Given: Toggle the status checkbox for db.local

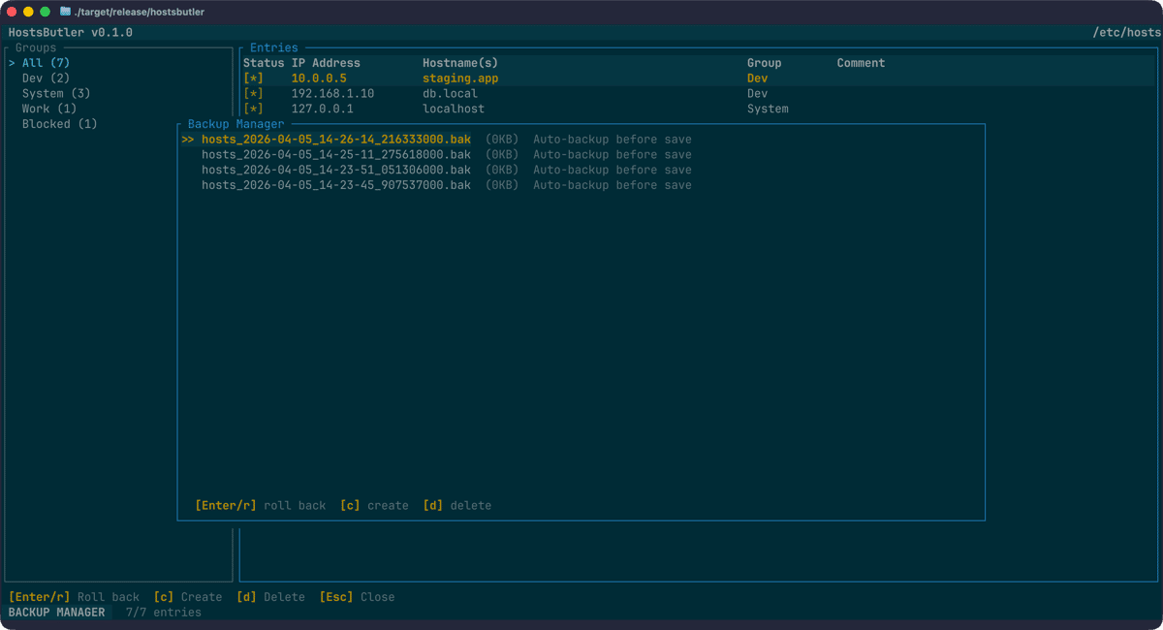Looking at the screenshot, I should tap(252, 93).
